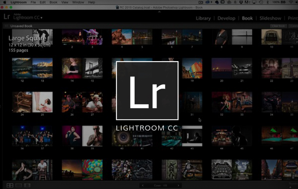The width and height of the screenshot is (298, 189).
Task: Switch to Spread View icon
Action: (18, 185)
